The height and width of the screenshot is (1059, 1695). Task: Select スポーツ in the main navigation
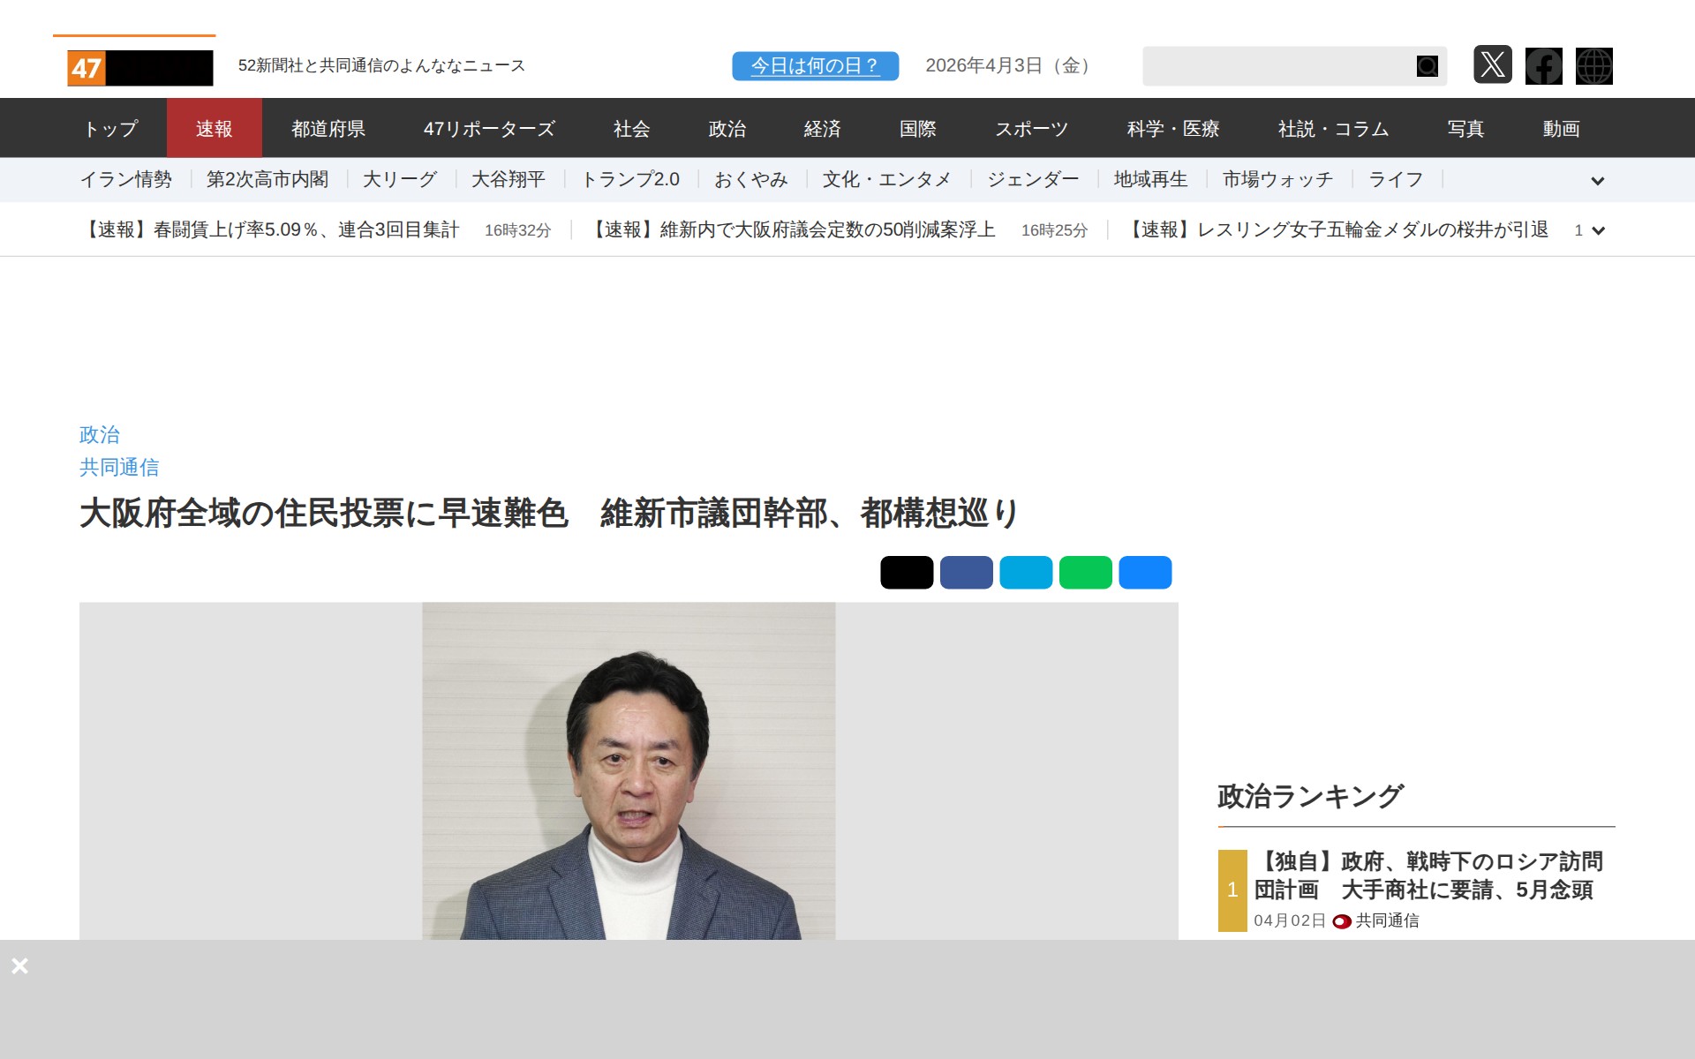[x=1031, y=129]
